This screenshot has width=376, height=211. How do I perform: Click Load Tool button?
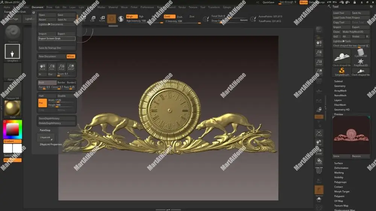point(341,13)
